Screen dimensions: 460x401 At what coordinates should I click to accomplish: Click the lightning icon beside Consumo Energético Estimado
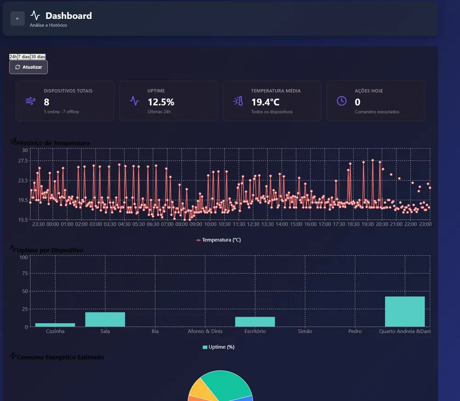pos(13,356)
